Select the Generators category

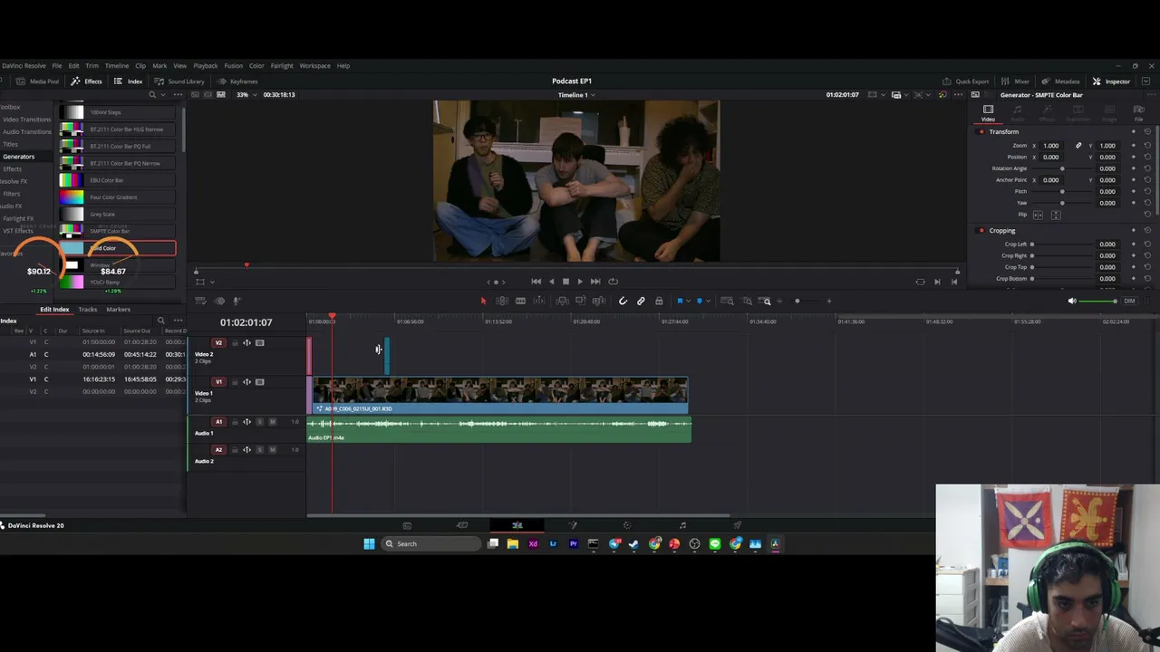(18, 157)
